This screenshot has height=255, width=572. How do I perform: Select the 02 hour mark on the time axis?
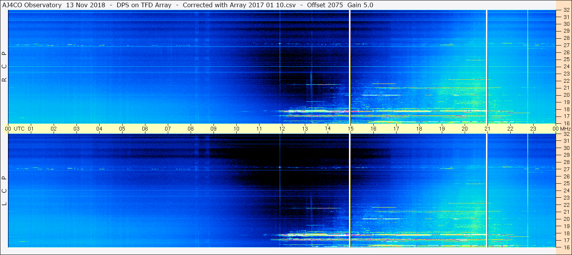54,129
